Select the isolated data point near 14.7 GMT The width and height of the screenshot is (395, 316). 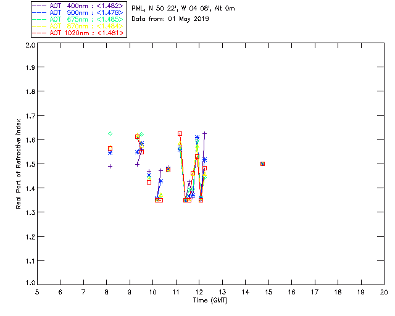(x=262, y=164)
